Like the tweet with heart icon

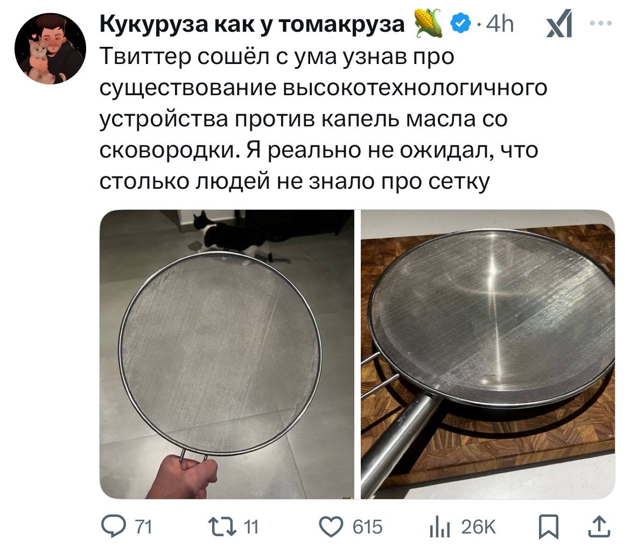click(x=331, y=526)
